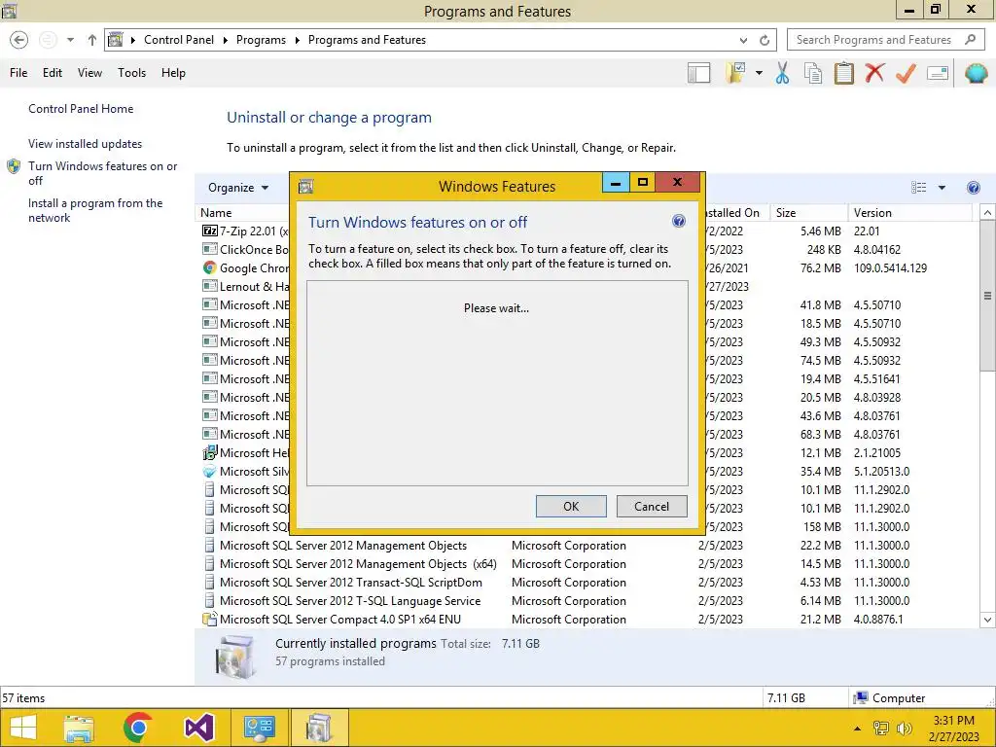Viewport: 996px width, 747px height.
Task: Open Visual Studio from taskbar
Action: (198, 728)
